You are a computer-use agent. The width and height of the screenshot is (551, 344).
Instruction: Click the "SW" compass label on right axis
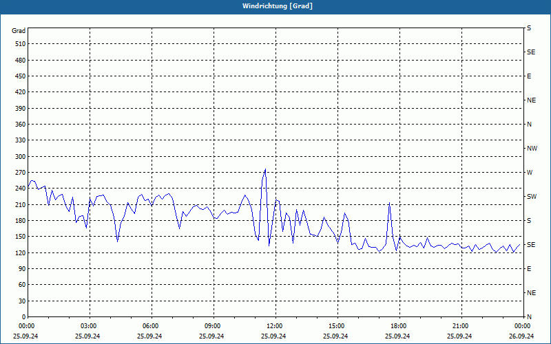click(532, 197)
